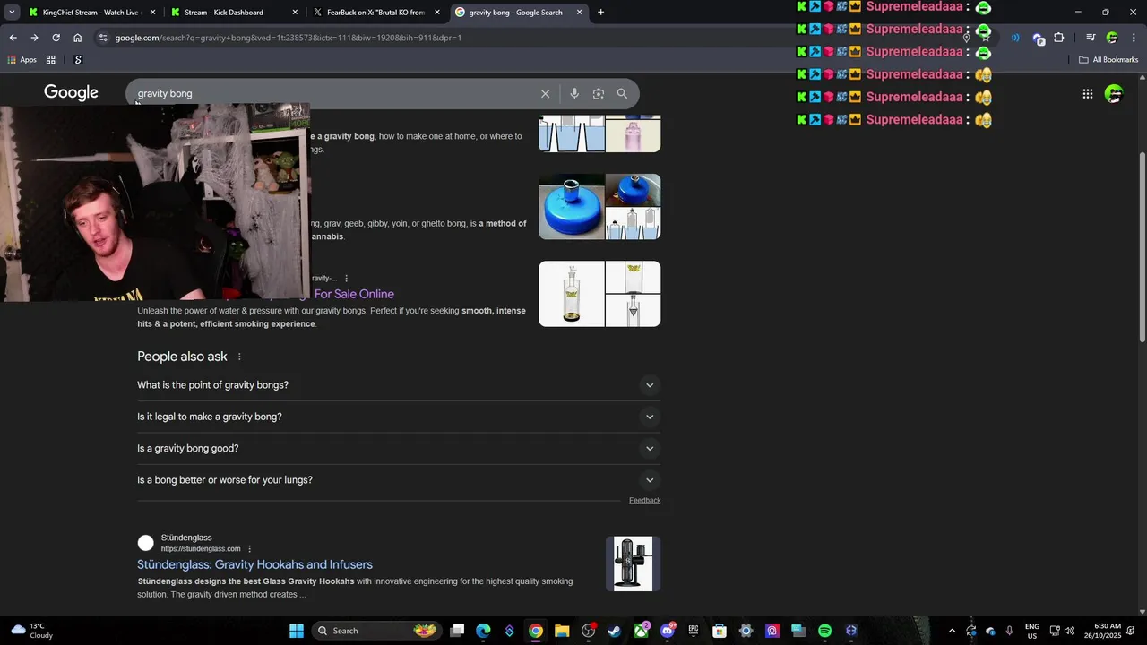This screenshot has width=1147, height=645.
Task: Expand 'What is the point of gravity bongs?'
Action: pos(399,385)
